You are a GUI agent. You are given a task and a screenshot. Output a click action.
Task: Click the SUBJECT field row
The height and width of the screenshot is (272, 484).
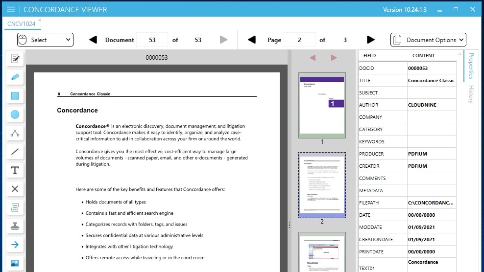point(407,92)
